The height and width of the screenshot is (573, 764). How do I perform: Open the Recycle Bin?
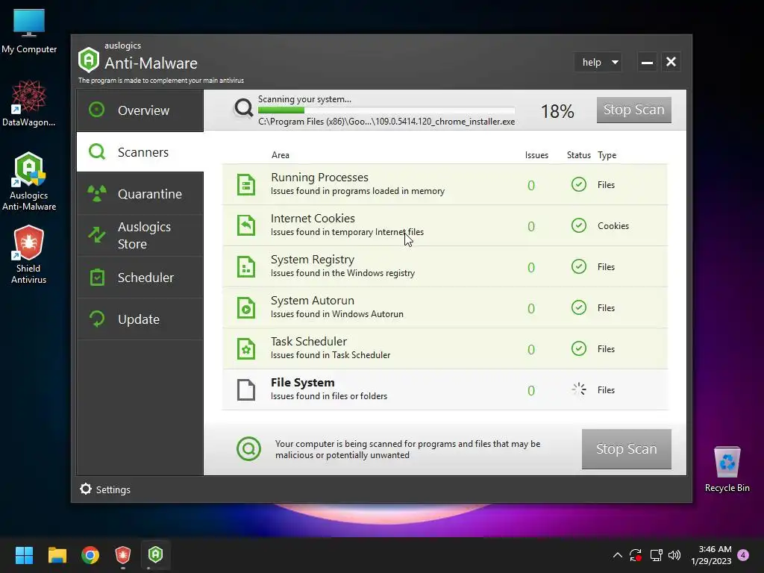coord(727,470)
